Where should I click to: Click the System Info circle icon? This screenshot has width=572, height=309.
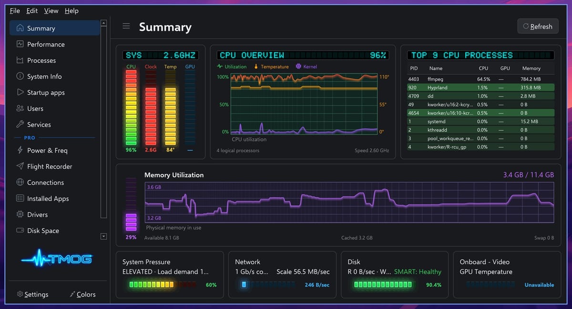[x=20, y=76]
